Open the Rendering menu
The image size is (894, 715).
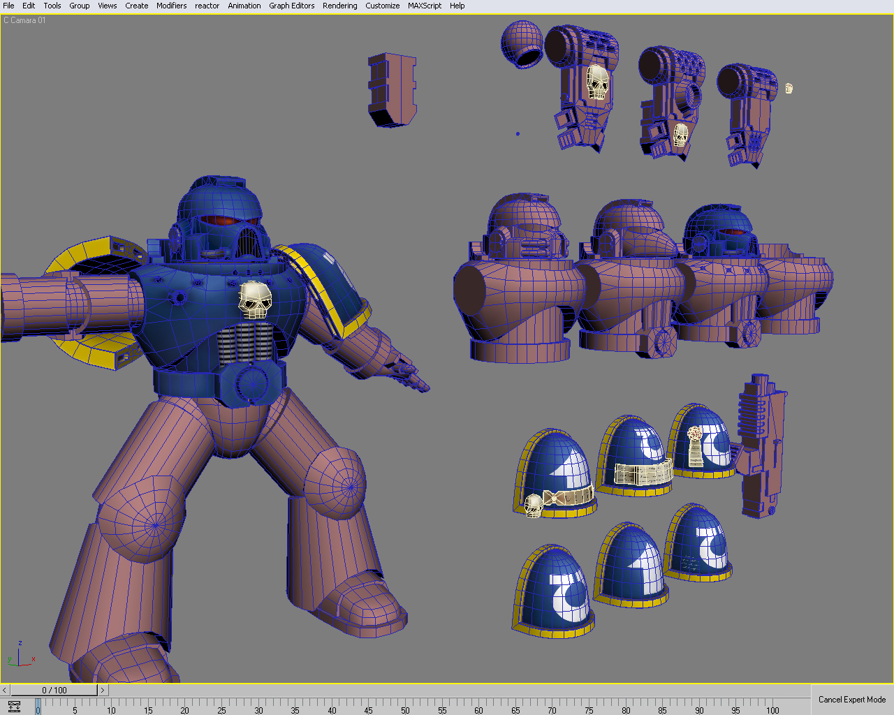click(340, 6)
